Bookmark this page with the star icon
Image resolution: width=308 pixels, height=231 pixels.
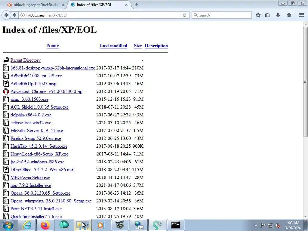(258, 15)
